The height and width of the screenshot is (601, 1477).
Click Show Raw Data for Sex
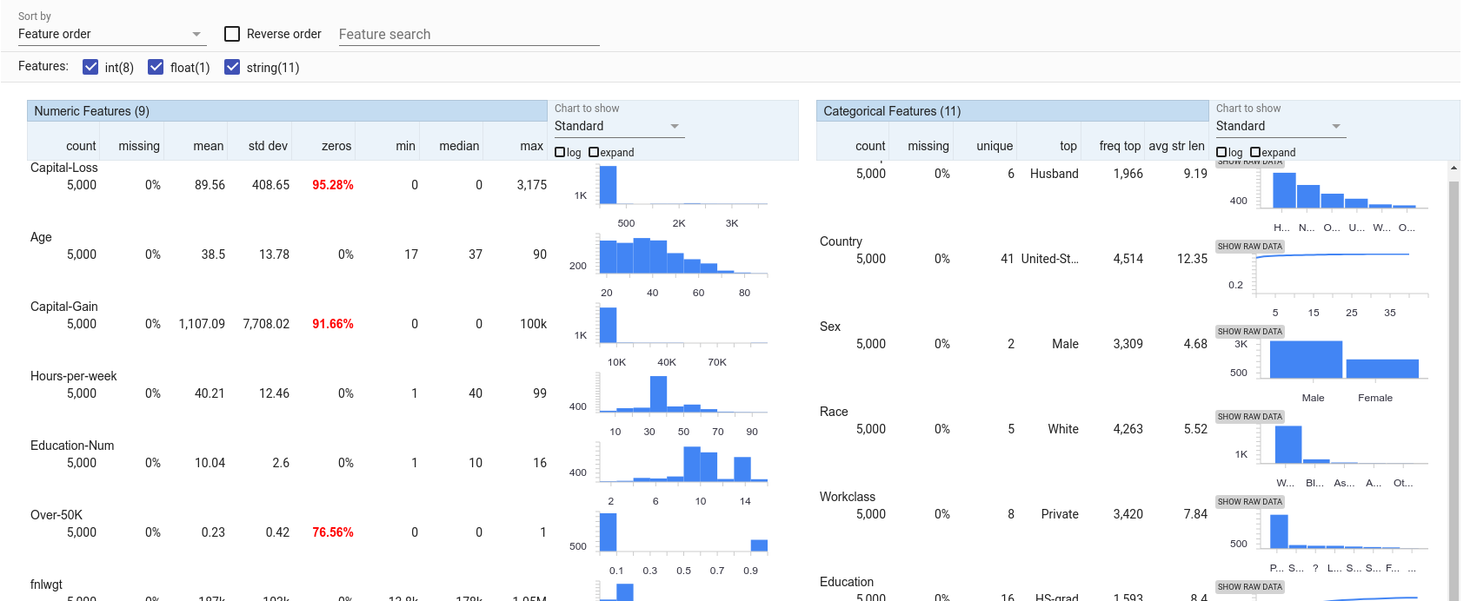(x=1250, y=332)
